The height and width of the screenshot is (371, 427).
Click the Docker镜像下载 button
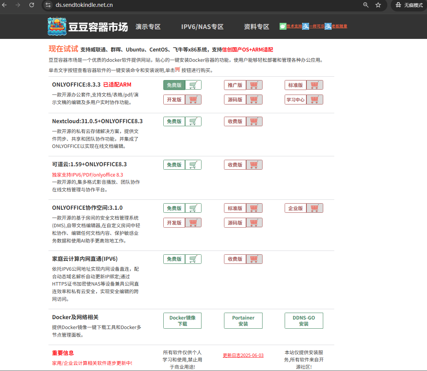tap(182, 321)
